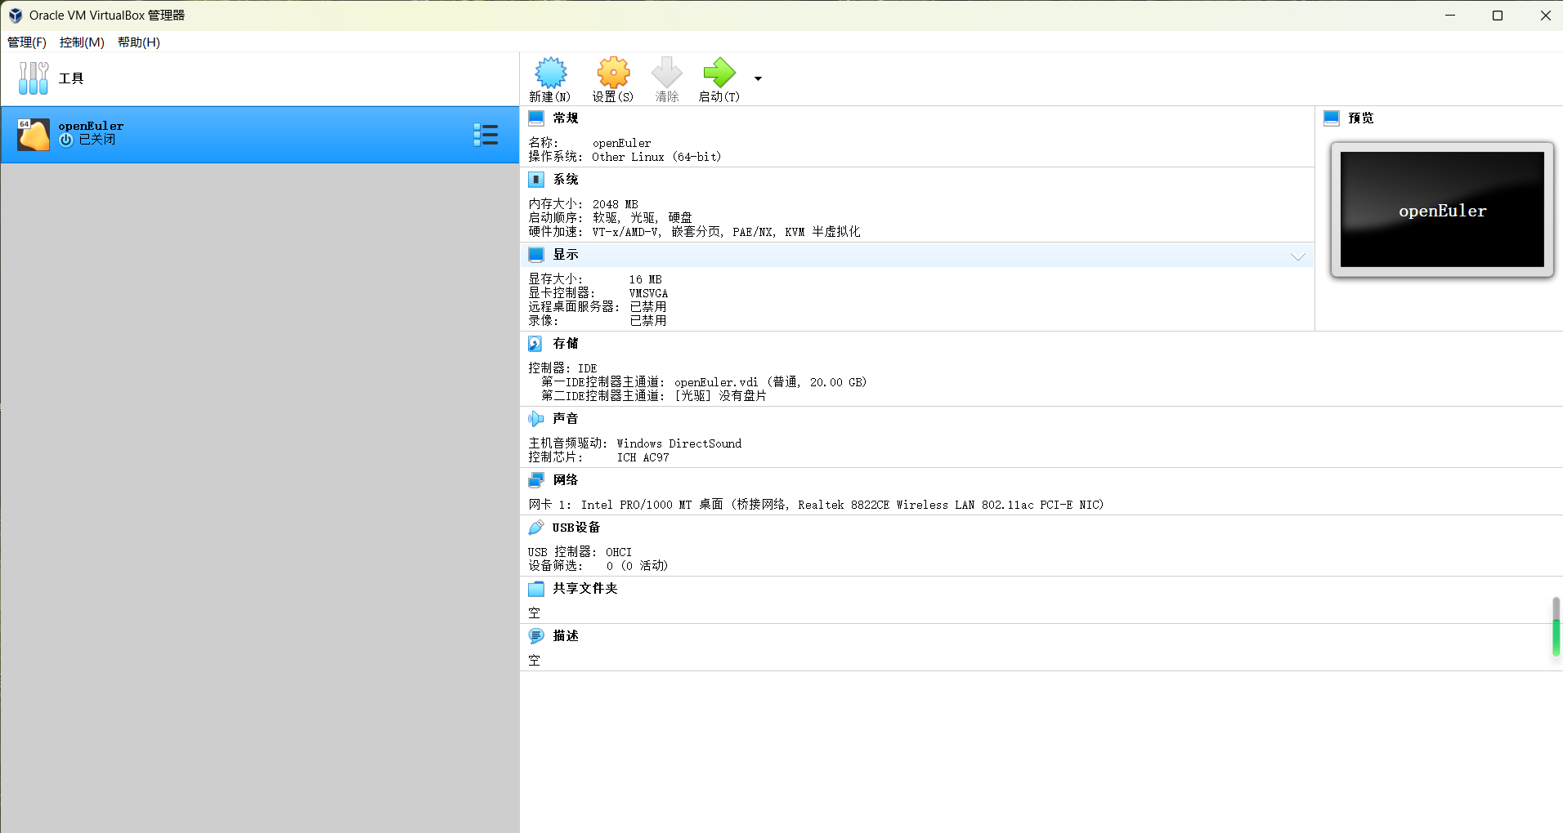Open the 帮助(H) menu
Image resolution: width=1563 pixels, height=833 pixels.
pos(139,42)
